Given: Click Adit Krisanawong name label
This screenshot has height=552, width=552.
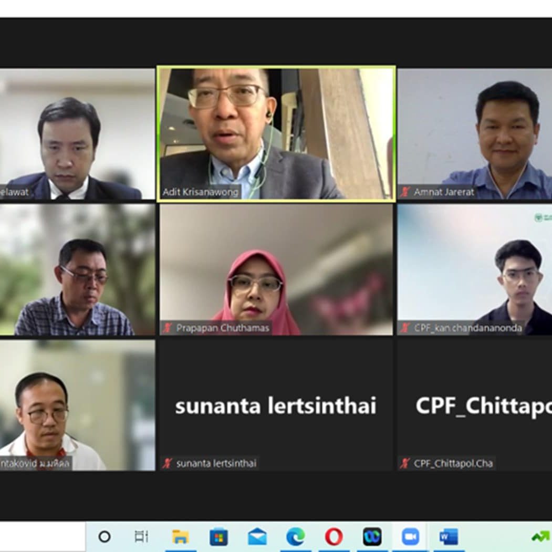Looking at the screenshot, I should pyautogui.click(x=200, y=192).
